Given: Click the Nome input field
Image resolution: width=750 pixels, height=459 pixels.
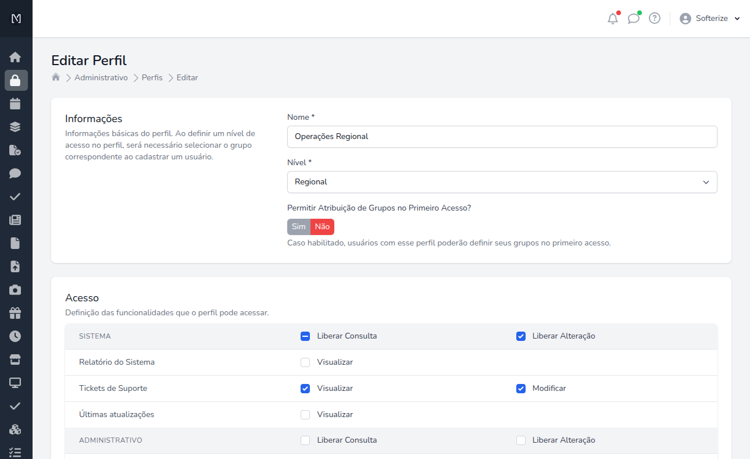Looking at the screenshot, I should pos(502,137).
